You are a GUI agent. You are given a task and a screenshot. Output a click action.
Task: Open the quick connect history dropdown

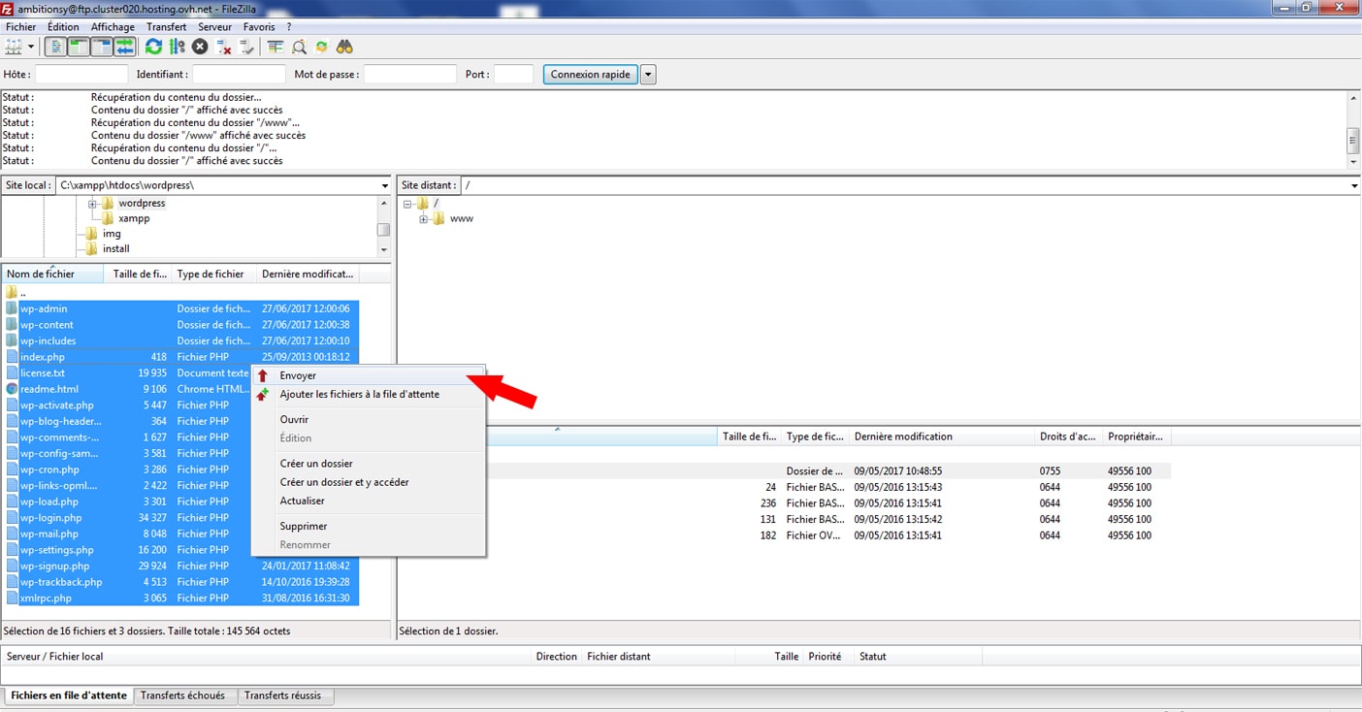648,74
